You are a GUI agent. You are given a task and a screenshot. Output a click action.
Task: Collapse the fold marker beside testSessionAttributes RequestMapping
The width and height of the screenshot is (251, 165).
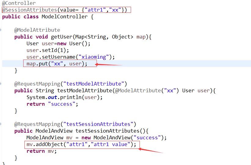(x=1, y=124)
